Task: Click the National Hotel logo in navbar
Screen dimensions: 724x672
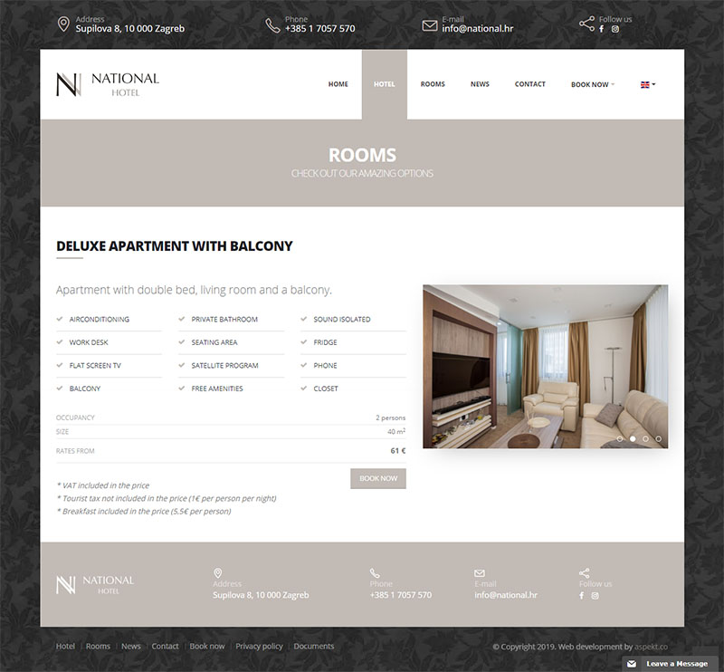Action: (x=107, y=84)
